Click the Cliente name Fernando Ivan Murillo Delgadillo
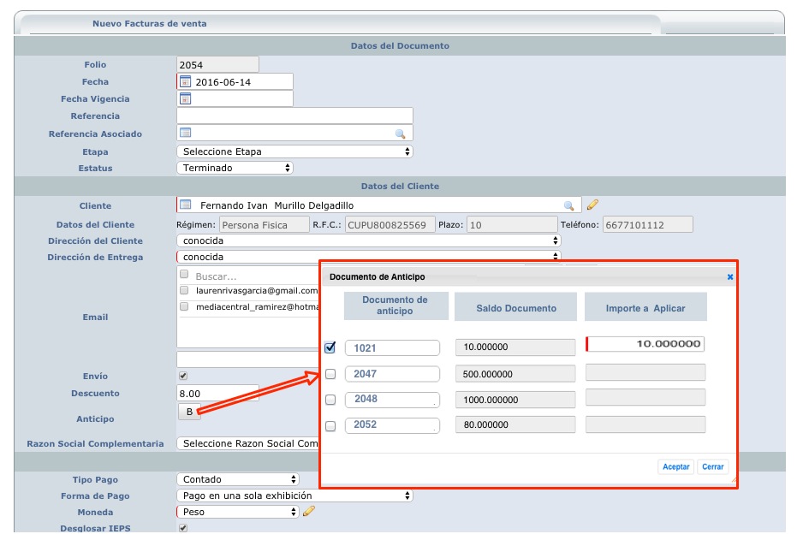803x540 pixels. point(277,205)
